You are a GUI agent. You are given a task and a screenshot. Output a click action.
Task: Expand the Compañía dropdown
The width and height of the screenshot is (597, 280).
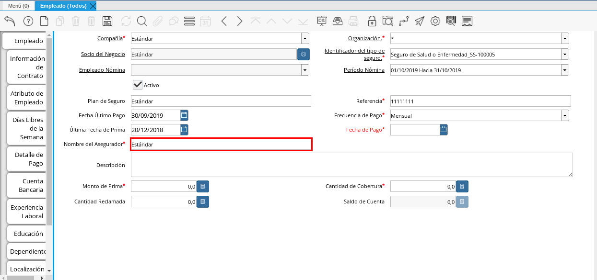(305, 39)
